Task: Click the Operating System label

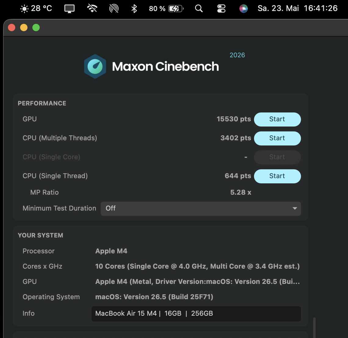Action: point(51,297)
